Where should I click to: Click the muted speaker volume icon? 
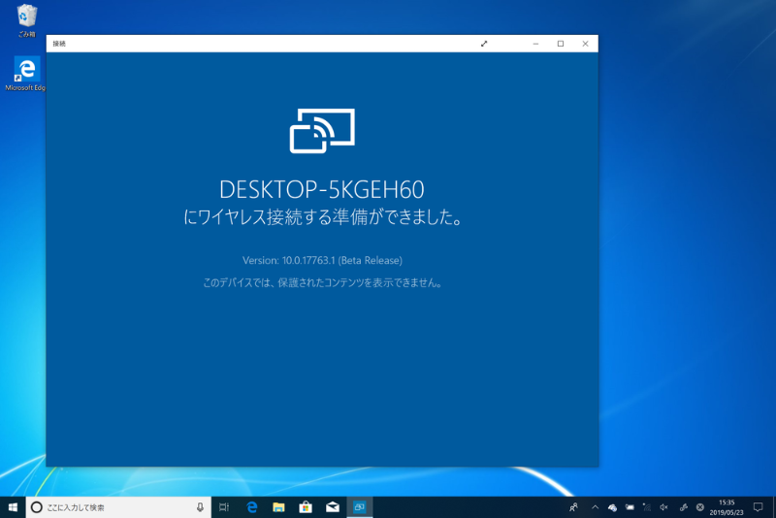(x=663, y=507)
